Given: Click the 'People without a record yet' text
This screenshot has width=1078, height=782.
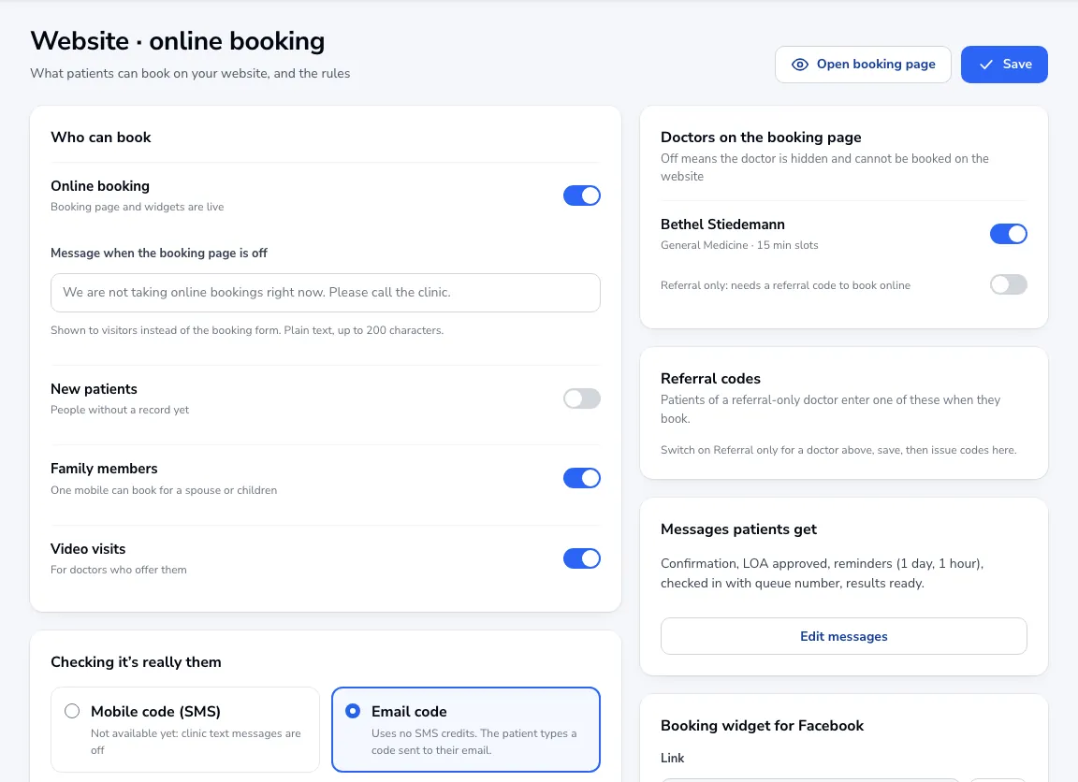Looking at the screenshot, I should click(120, 411).
